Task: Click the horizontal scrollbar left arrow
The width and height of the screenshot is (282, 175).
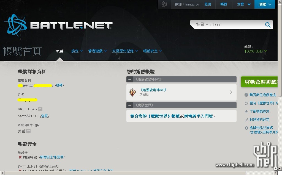Action: click(2, 173)
